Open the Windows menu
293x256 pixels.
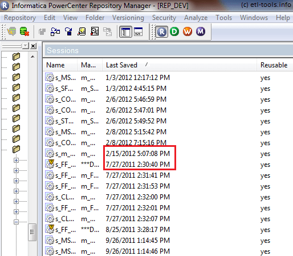[254, 18]
